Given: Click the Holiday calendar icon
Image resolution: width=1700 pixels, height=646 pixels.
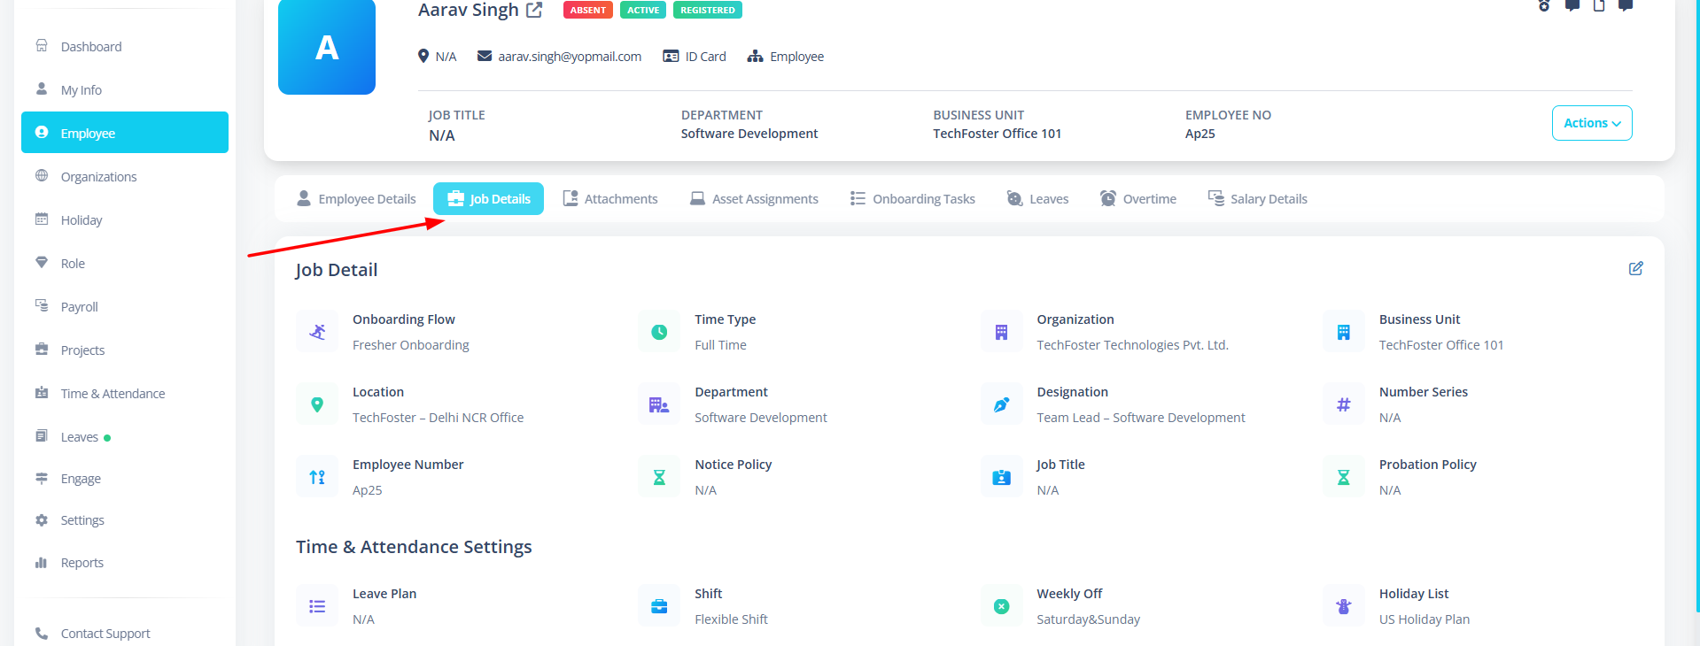Looking at the screenshot, I should [42, 219].
